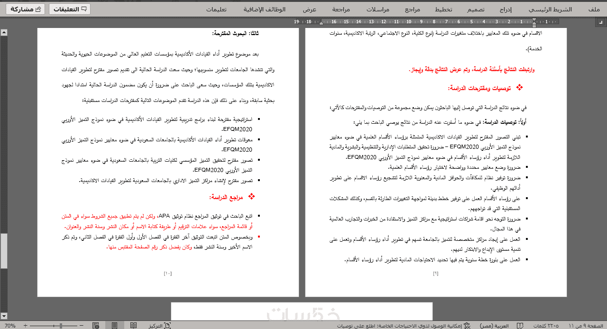Enable التركيز focus mode
This screenshot has width=607, height=329.
tap(159, 326)
